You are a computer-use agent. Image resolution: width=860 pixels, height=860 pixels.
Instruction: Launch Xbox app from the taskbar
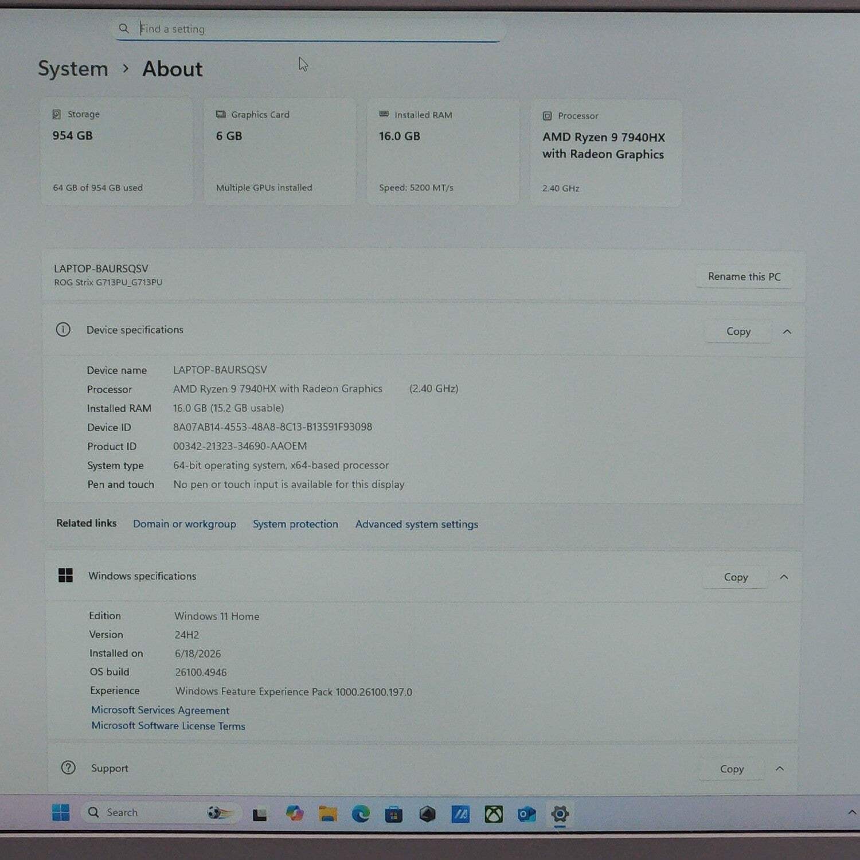(x=494, y=814)
